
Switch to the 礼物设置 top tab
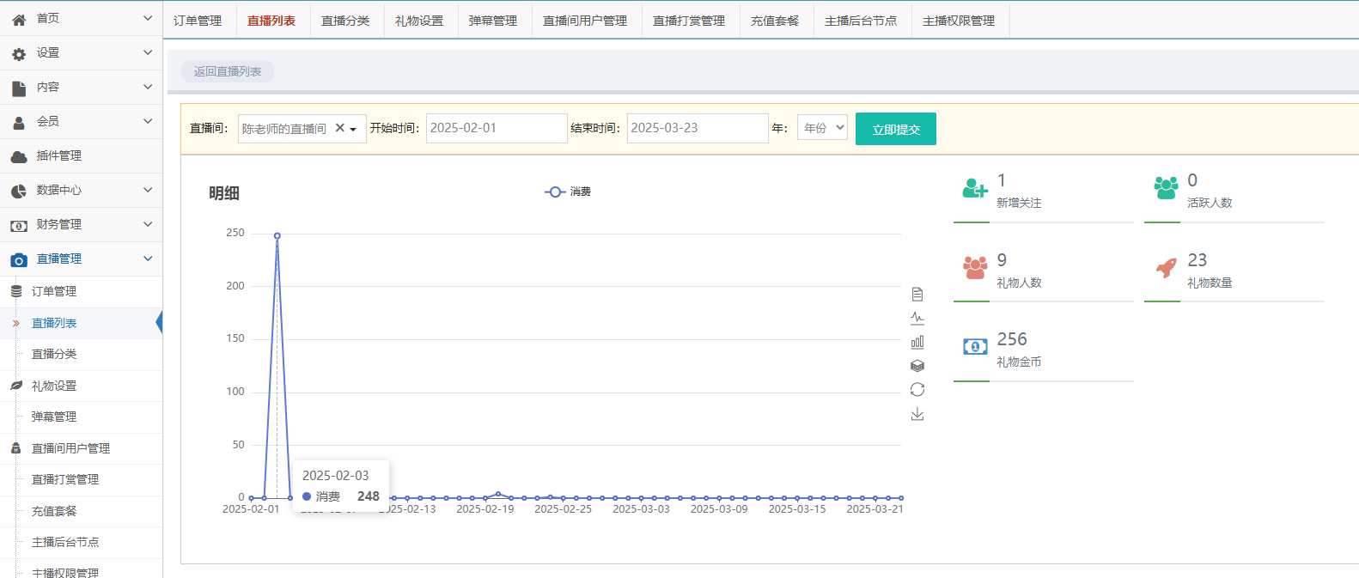tap(419, 21)
